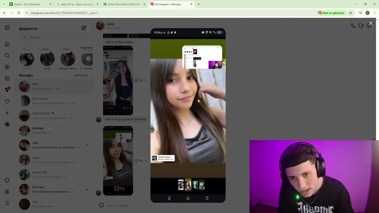Go to the Home feed icon
Image resolution: width=379 pixels, height=213 pixels.
pos(7,44)
